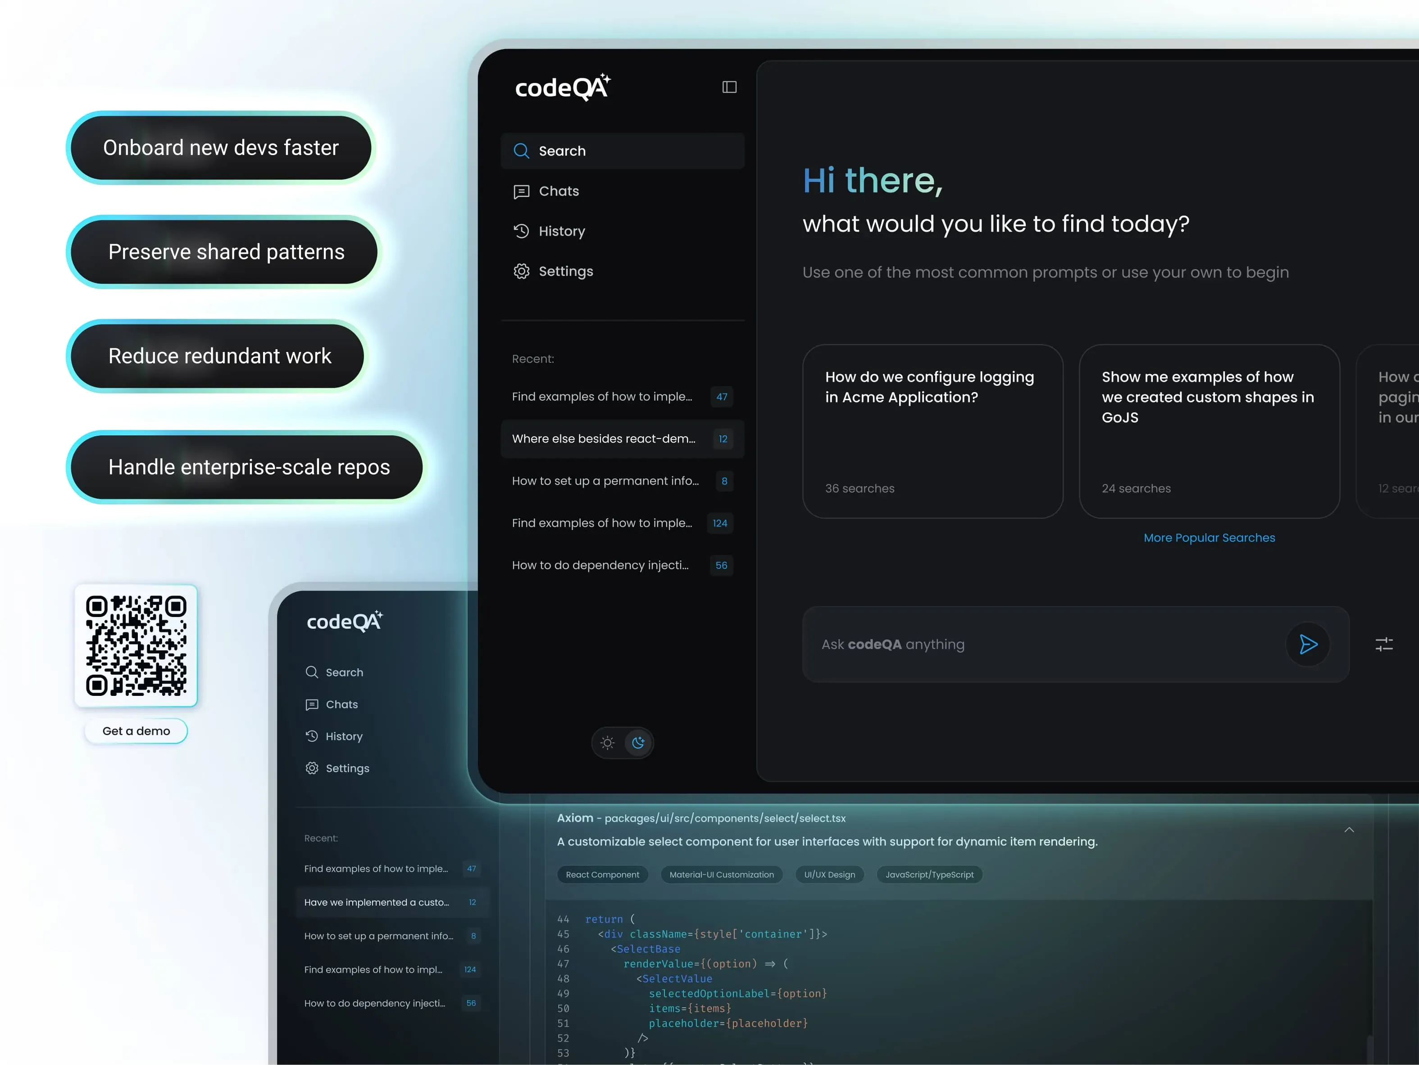1419x1065 pixels.
Task: Switch to light mode sun icon
Action: pos(607,743)
